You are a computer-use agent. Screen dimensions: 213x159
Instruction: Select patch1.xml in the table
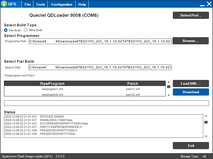133,89
